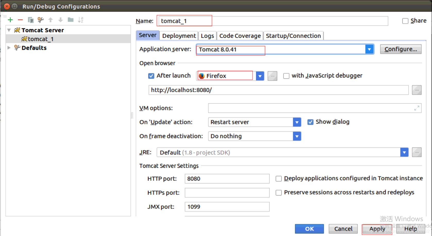Image resolution: width=432 pixels, height=236 pixels.
Task: Switch to the Server tab
Action: 148,35
